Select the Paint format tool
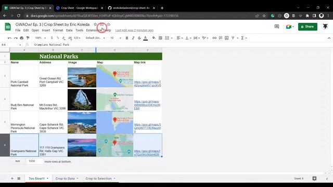 point(28,38)
